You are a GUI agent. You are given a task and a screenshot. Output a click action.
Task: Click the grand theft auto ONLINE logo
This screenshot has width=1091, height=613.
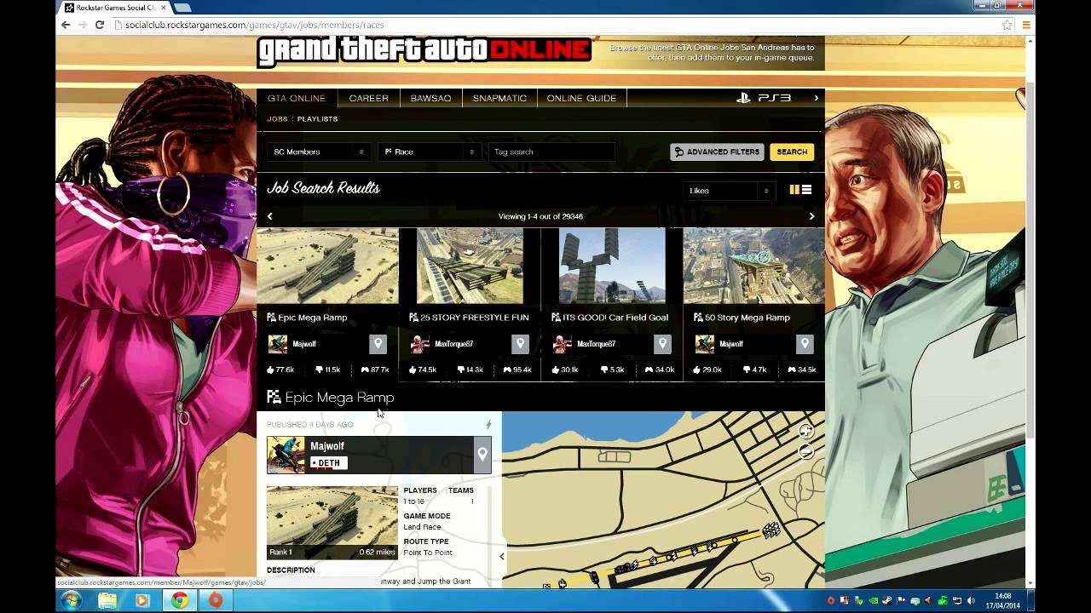click(424, 50)
